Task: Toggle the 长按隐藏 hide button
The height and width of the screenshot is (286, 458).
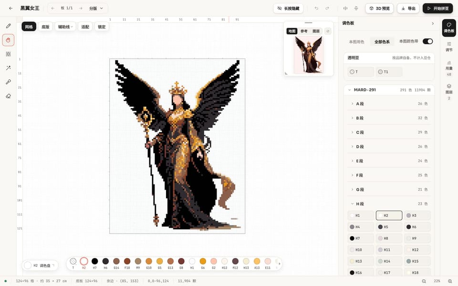Action: pos(288,8)
